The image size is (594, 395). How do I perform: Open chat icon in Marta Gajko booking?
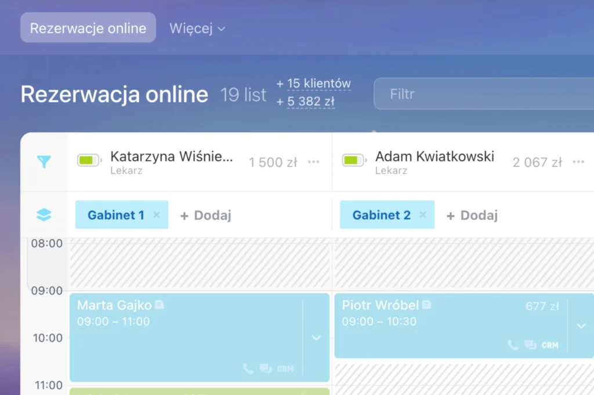[266, 368]
